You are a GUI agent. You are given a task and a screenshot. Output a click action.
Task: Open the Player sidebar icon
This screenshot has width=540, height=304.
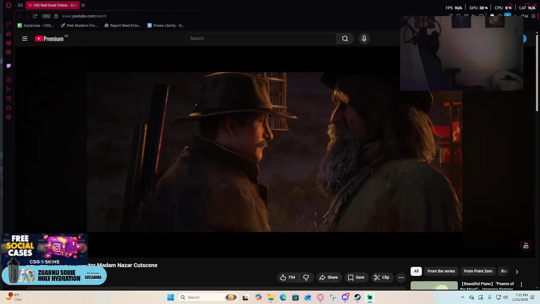pos(8,80)
